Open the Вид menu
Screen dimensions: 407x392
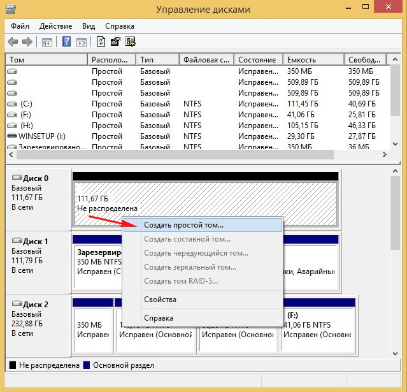point(89,26)
